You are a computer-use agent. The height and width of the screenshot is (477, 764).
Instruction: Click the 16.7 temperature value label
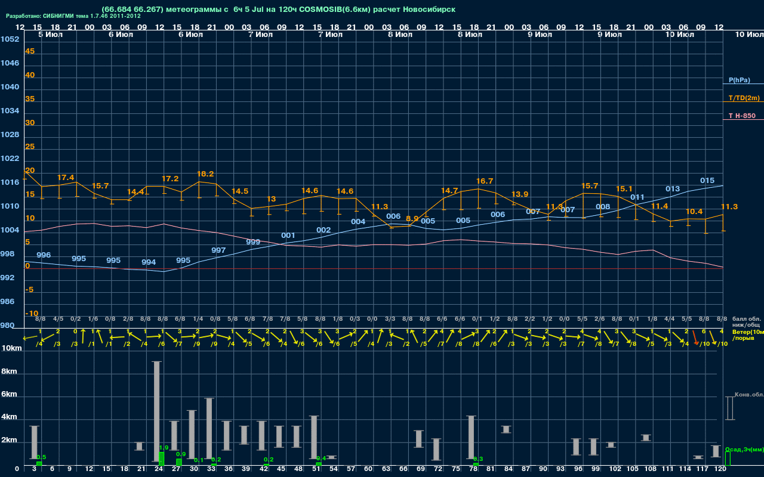485,181
